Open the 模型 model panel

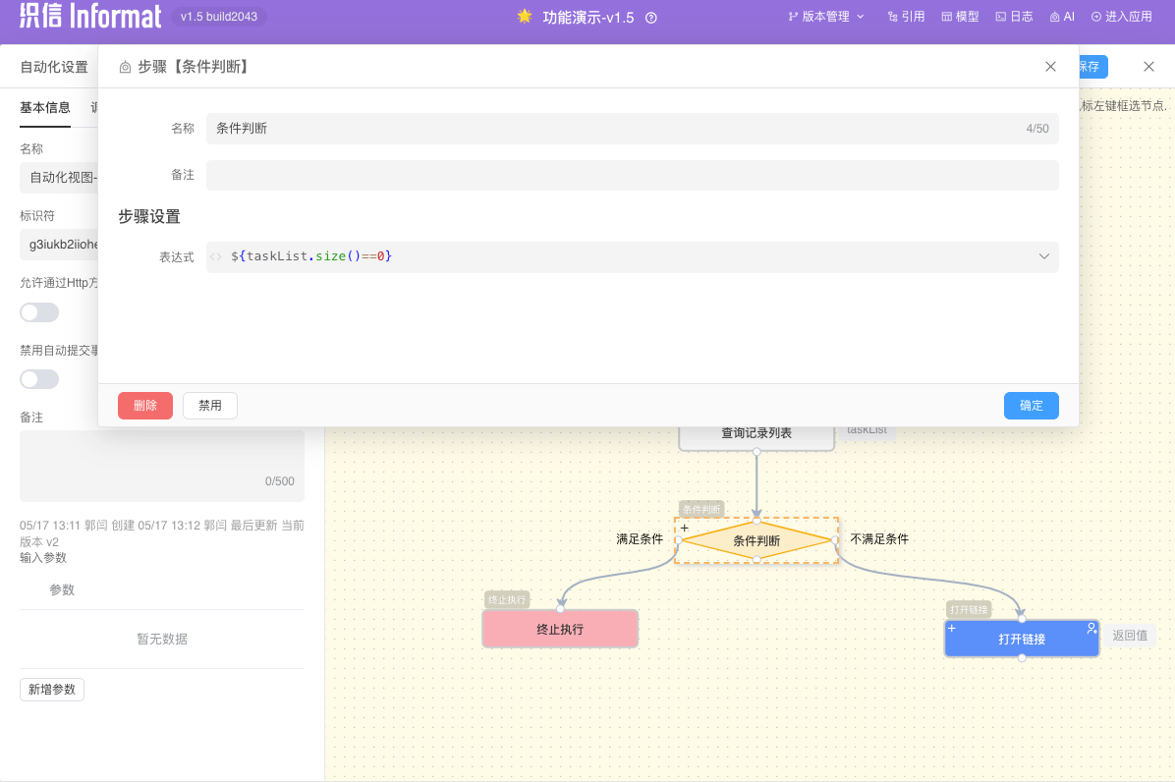click(960, 17)
